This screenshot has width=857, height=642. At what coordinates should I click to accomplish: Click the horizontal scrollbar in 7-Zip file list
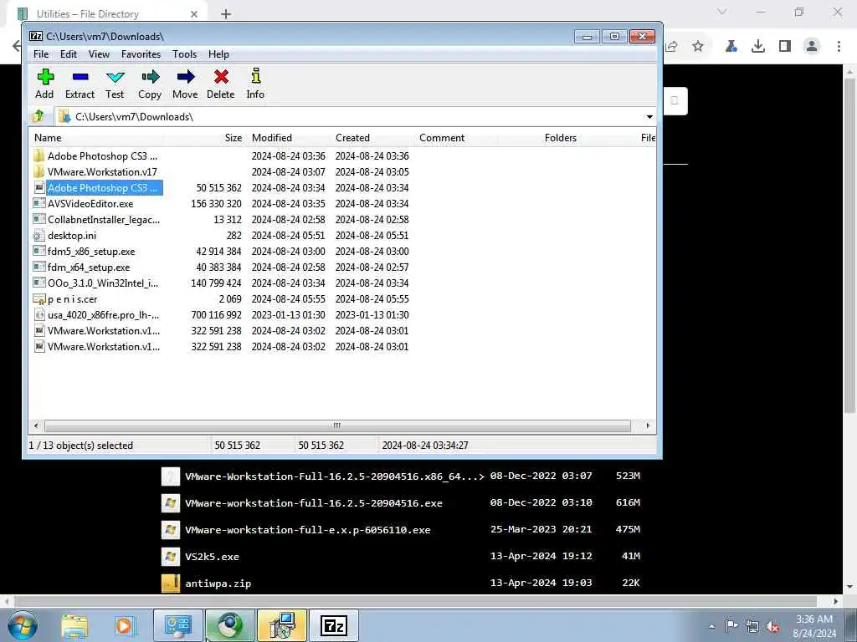pos(337,425)
